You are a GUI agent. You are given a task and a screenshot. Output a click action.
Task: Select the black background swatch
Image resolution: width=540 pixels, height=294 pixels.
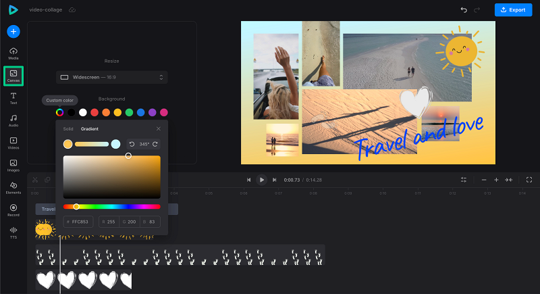[x=72, y=112]
